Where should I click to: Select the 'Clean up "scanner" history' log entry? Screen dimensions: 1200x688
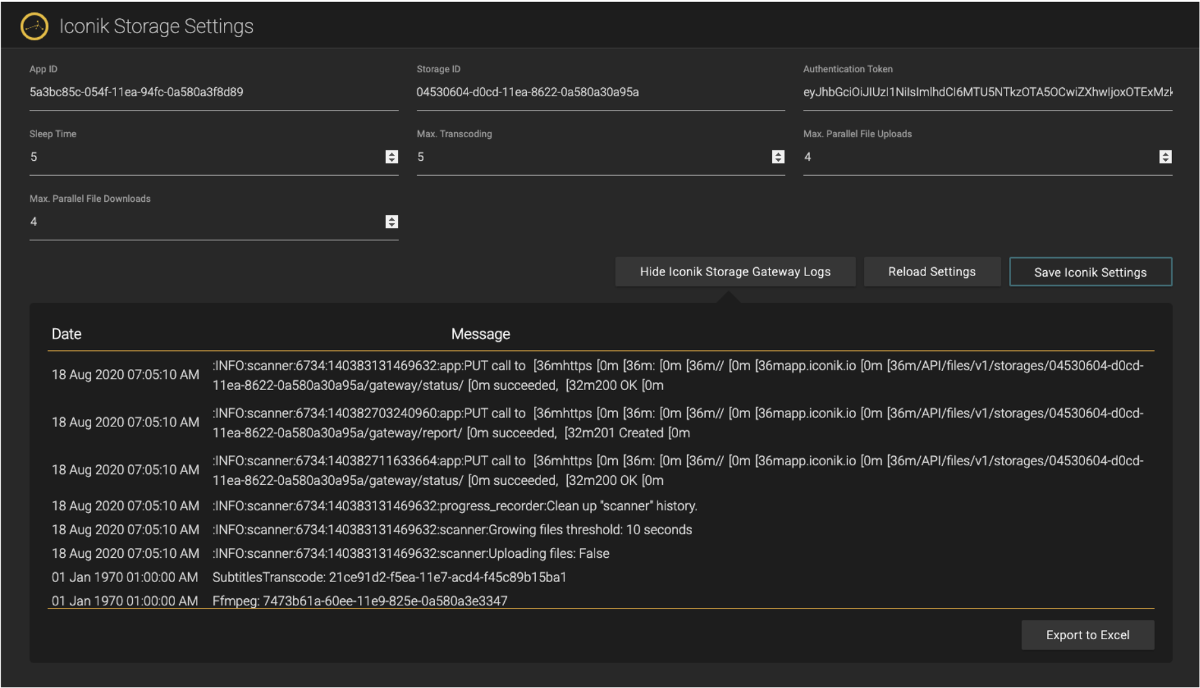(x=600, y=506)
